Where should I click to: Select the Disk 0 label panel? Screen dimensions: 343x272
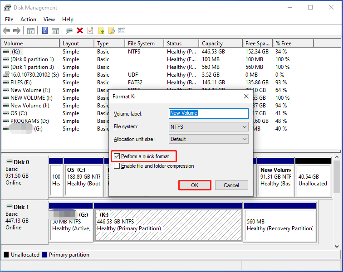pos(24,177)
